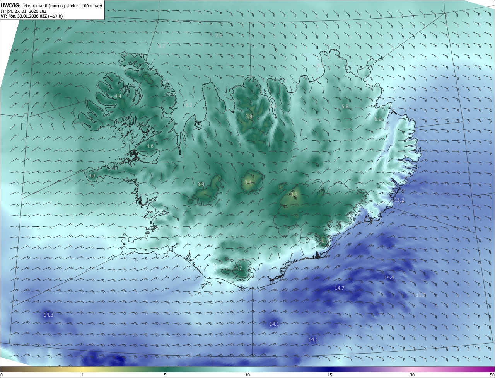Click the 6.0 value label on the map
Screen dimensions: 495x378
click(x=378, y=119)
